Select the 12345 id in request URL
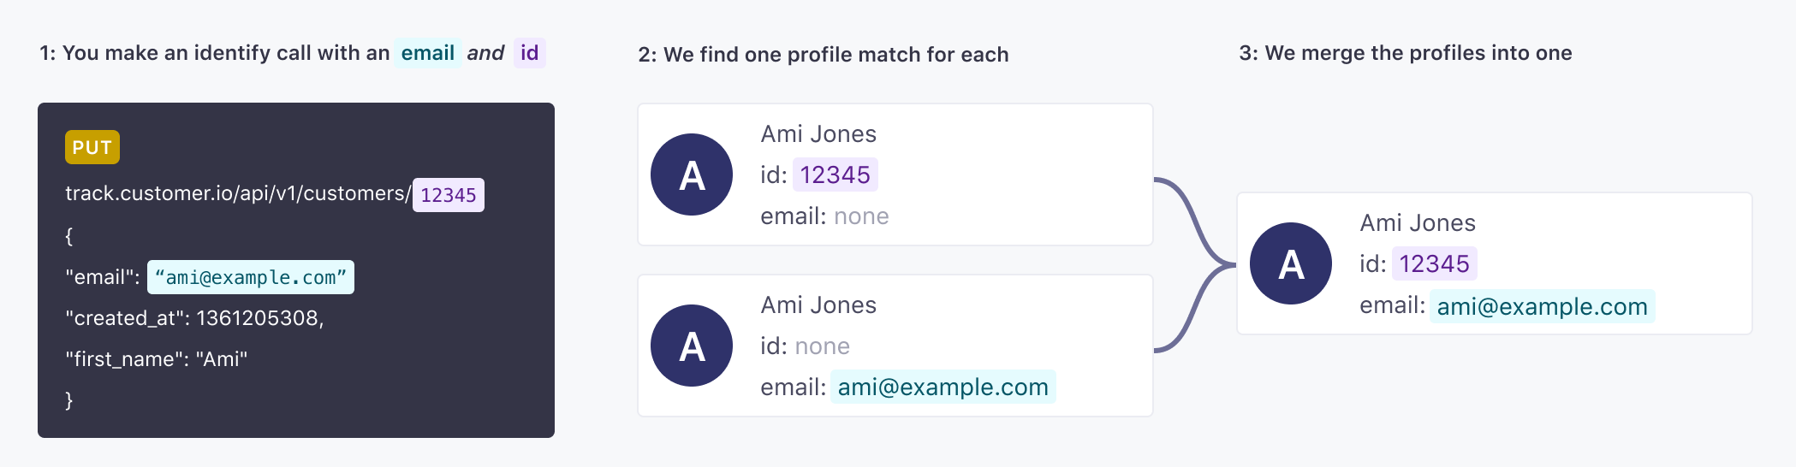The height and width of the screenshot is (467, 1796). [x=449, y=195]
